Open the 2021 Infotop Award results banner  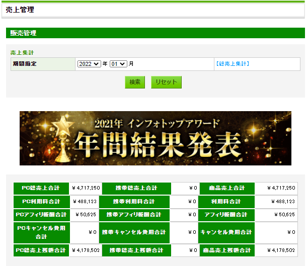155,138
